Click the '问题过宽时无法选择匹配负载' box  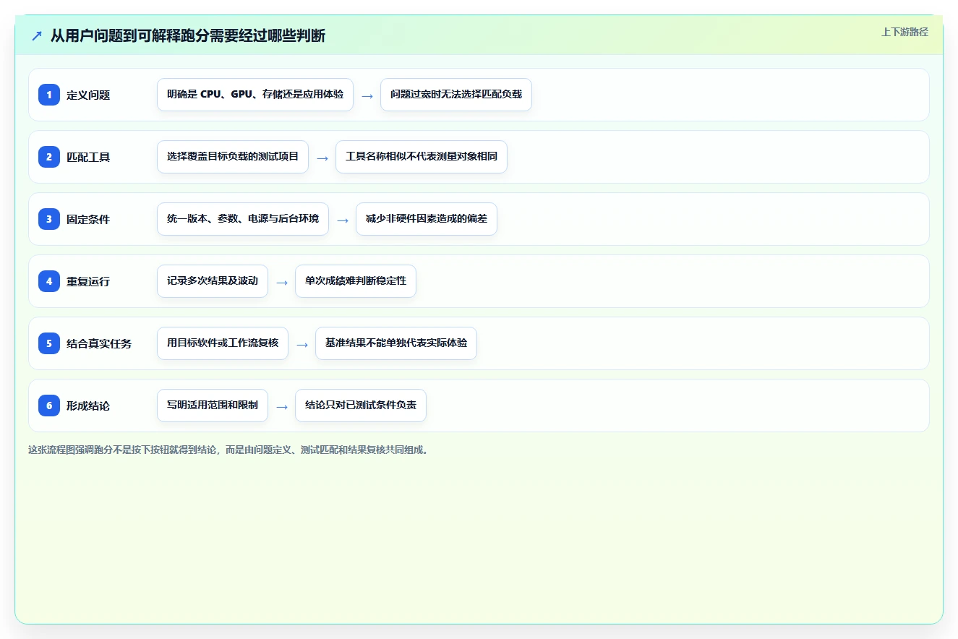pyautogui.click(x=456, y=95)
